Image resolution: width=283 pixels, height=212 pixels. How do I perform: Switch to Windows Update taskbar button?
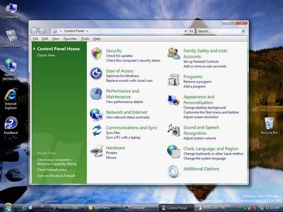click(x=67, y=208)
